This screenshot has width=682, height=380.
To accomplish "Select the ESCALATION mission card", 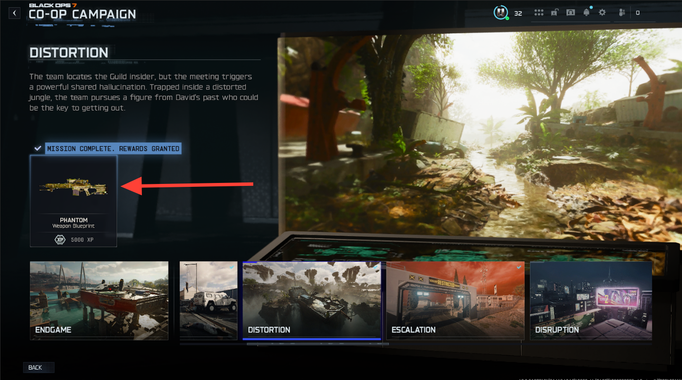I will pos(455,300).
